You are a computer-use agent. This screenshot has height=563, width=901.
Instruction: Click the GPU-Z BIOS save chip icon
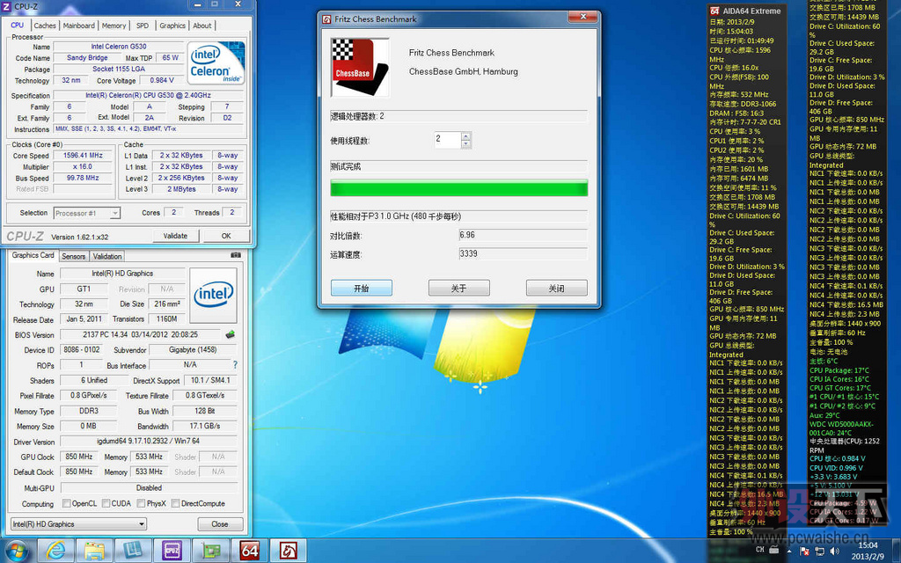pos(230,334)
